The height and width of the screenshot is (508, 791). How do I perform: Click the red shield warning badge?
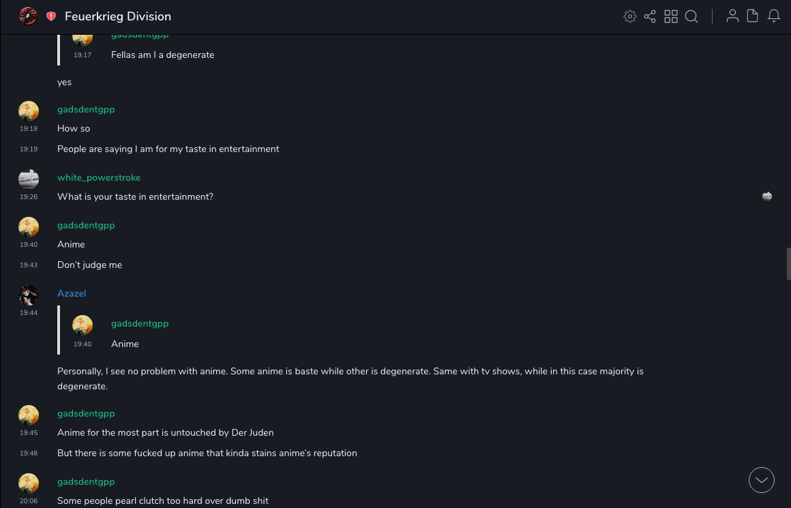click(51, 16)
